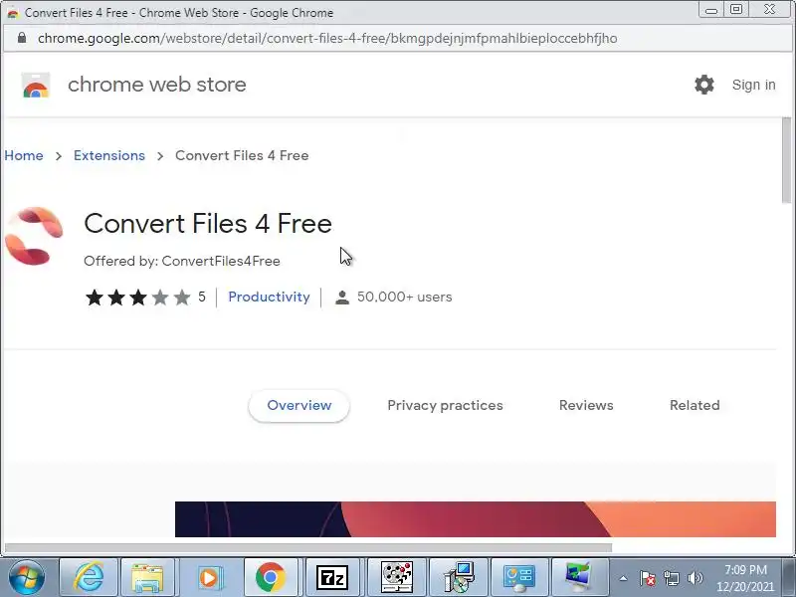Click the 'Offered by: ConvertFiles4Free' text

[x=182, y=261]
